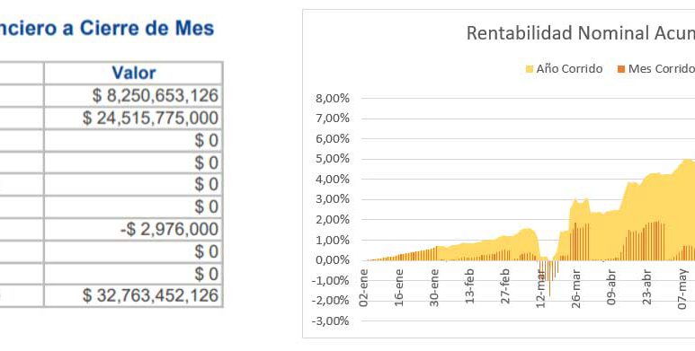This screenshot has height=351, width=695.
Task: Select the negative value -$ 2,976,000 cell
Action: tap(133, 229)
